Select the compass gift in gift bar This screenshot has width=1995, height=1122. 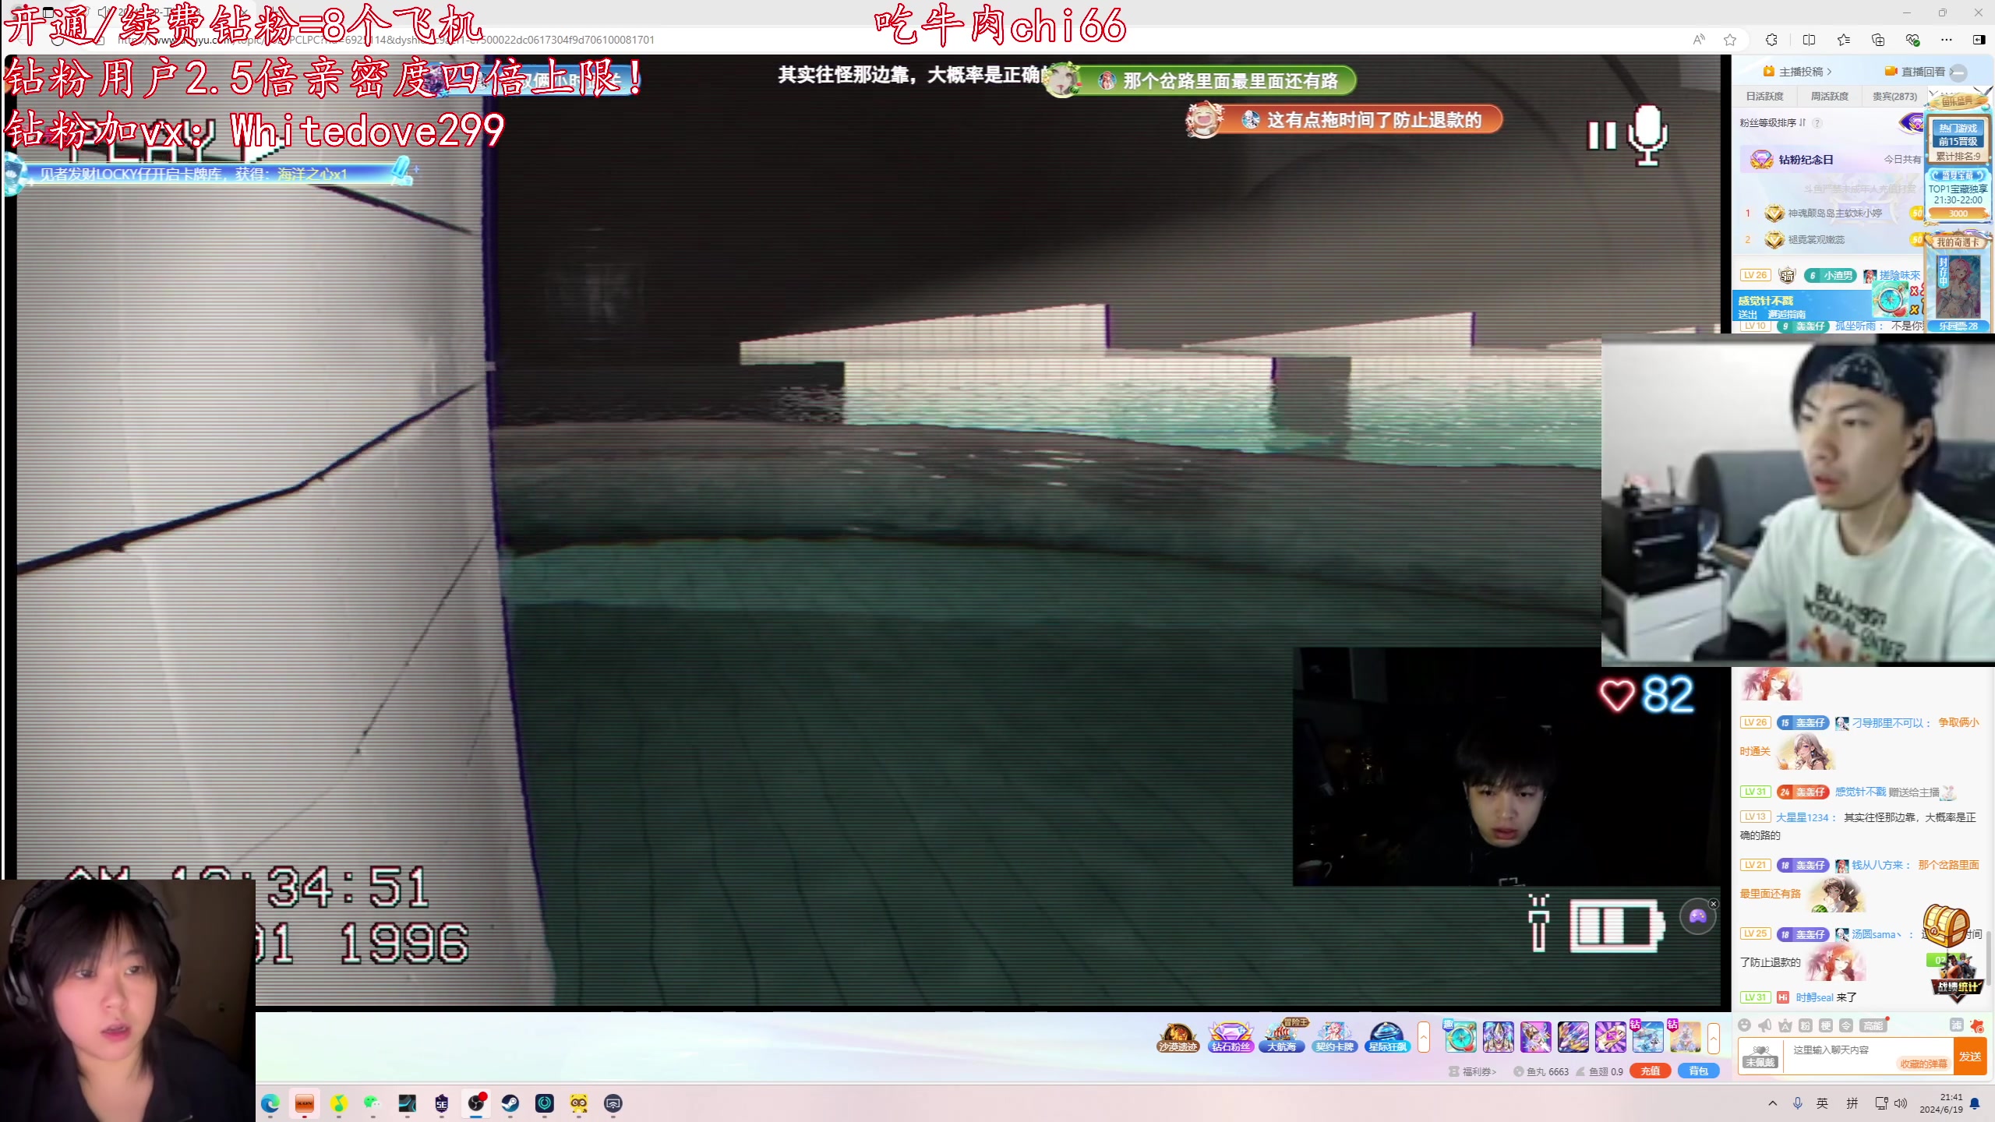(x=1460, y=1037)
